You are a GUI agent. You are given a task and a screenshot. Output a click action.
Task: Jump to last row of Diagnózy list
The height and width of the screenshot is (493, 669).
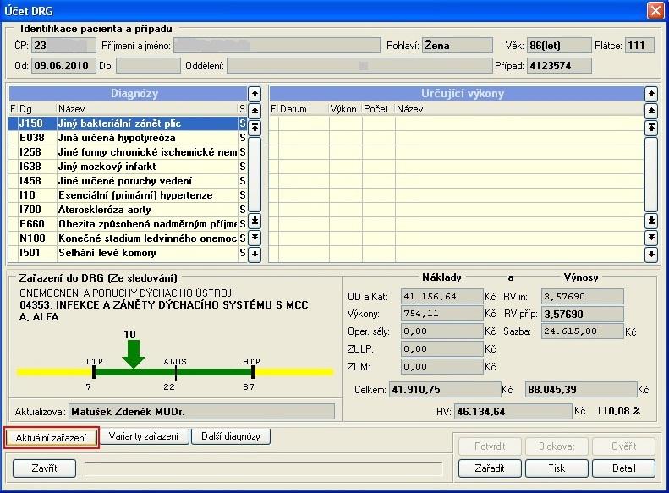(x=255, y=221)
